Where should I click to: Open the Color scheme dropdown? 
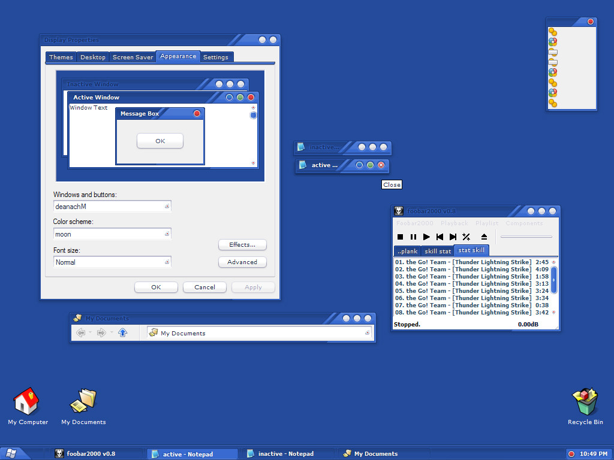[167, 234]
